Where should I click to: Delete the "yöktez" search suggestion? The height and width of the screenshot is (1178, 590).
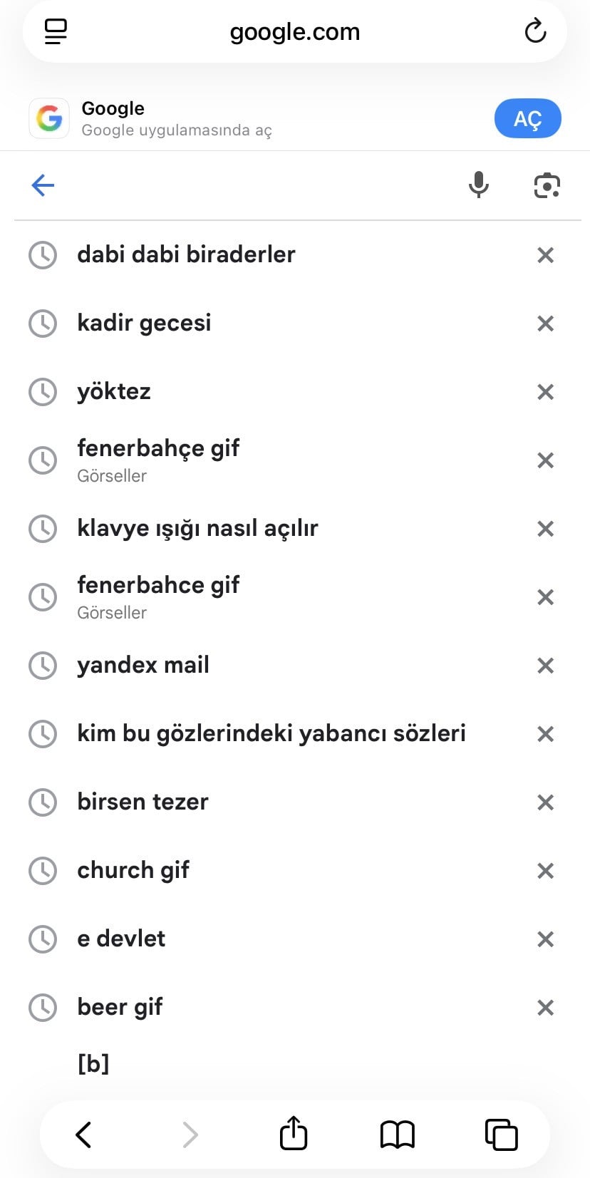click(x=545, y=392)
